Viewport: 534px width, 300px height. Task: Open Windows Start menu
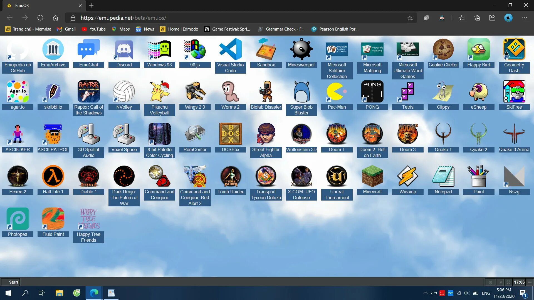pyautogui.click(x=8, y=293)
